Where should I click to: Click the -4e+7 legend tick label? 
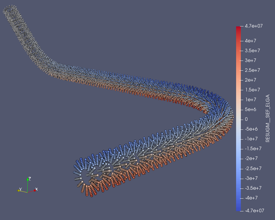tap(252, 198)
